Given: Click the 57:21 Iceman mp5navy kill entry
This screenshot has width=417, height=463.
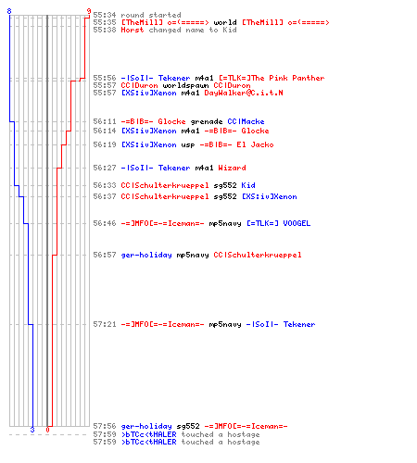Looking at the screenshot, I should click(x=204, y=324).
